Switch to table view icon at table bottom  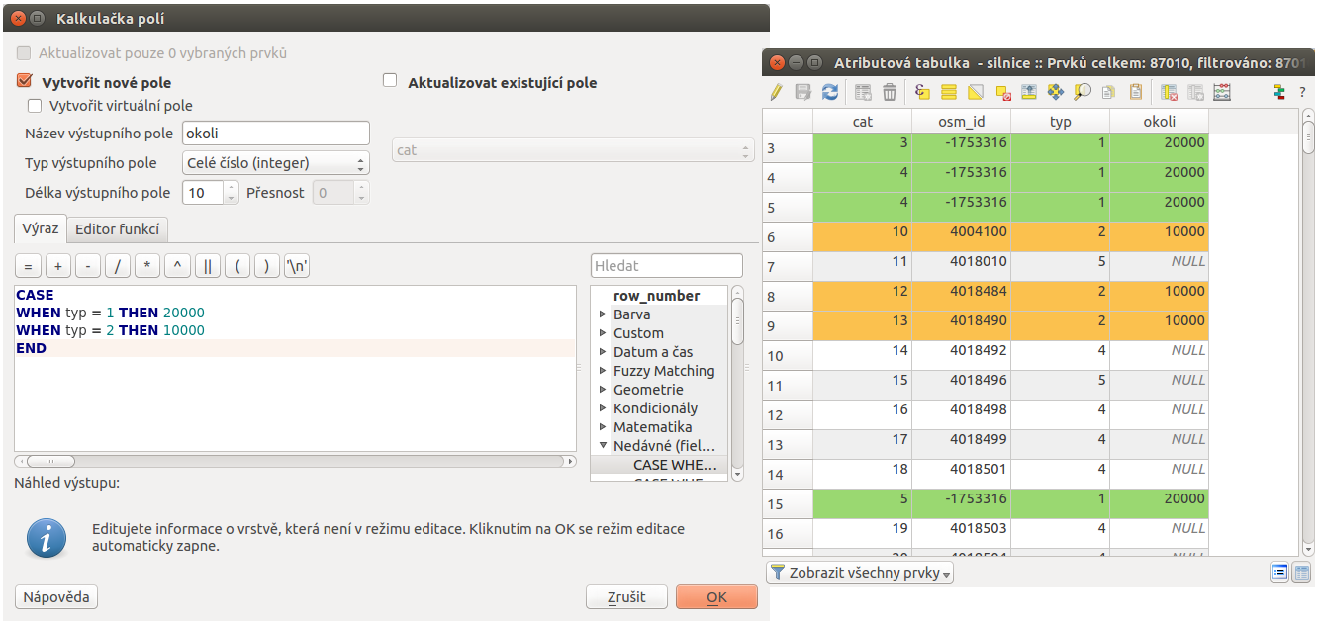click(x=1301, y=572)
